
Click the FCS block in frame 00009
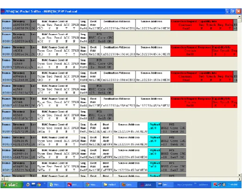click(173, 128)
